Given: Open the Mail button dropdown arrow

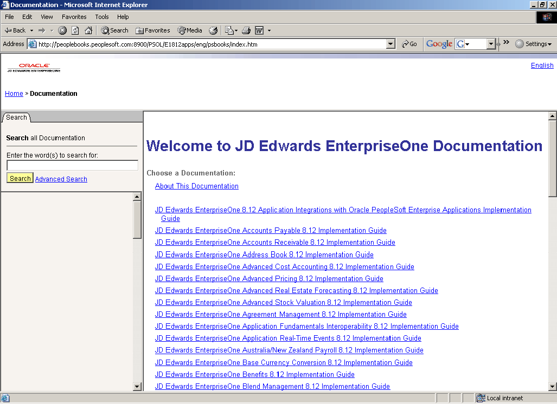Looking at the screenshot, I should [x=236, y=30].
